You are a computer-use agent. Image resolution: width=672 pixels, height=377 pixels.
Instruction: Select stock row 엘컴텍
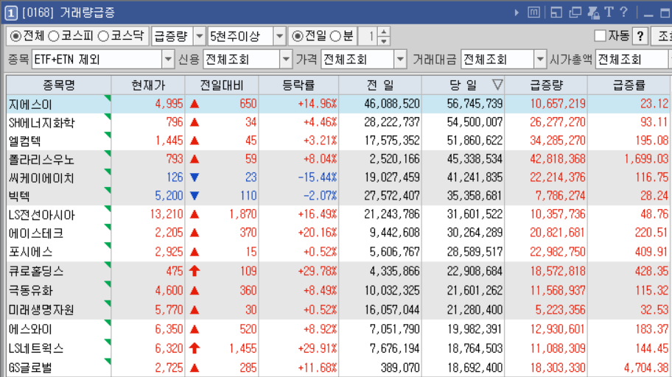[338, 141]
